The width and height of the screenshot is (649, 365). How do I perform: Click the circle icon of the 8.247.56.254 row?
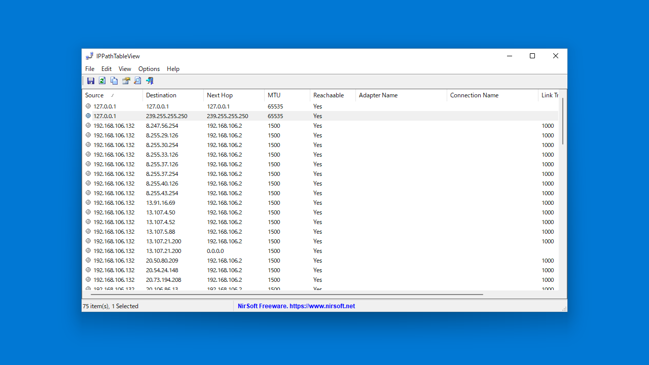(x=88, y=125)
